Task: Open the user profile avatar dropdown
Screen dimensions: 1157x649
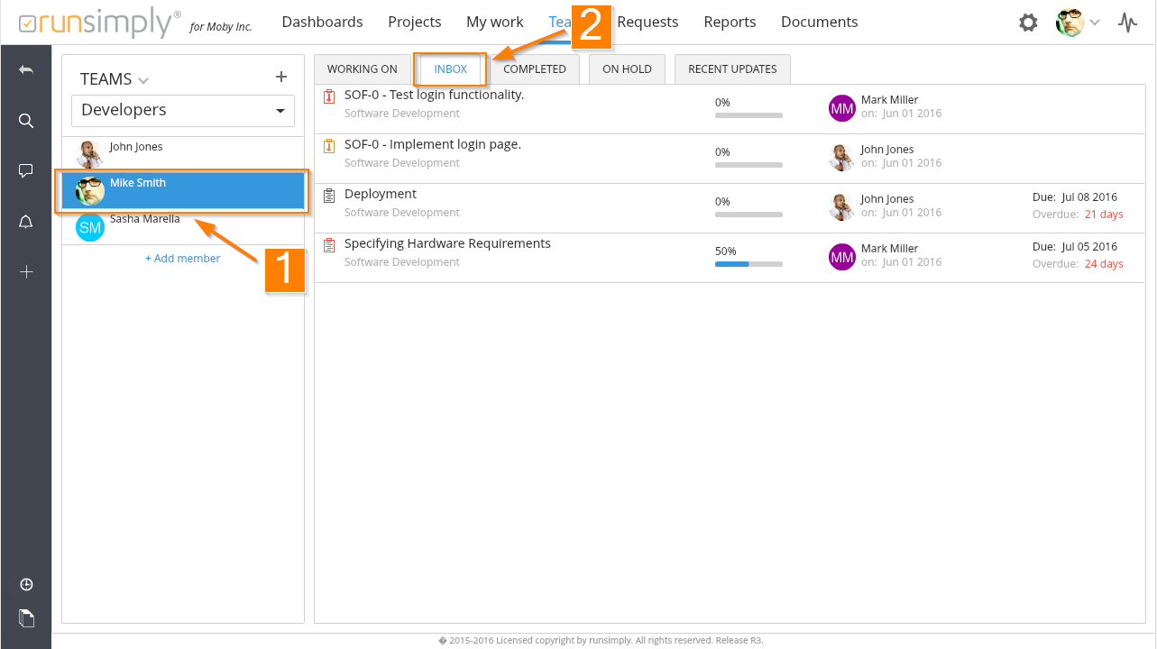Action: tap(1078, 23)
